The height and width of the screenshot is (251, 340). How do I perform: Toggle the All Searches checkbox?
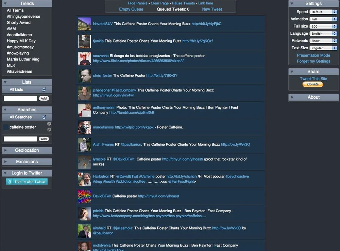pos(44,117)
